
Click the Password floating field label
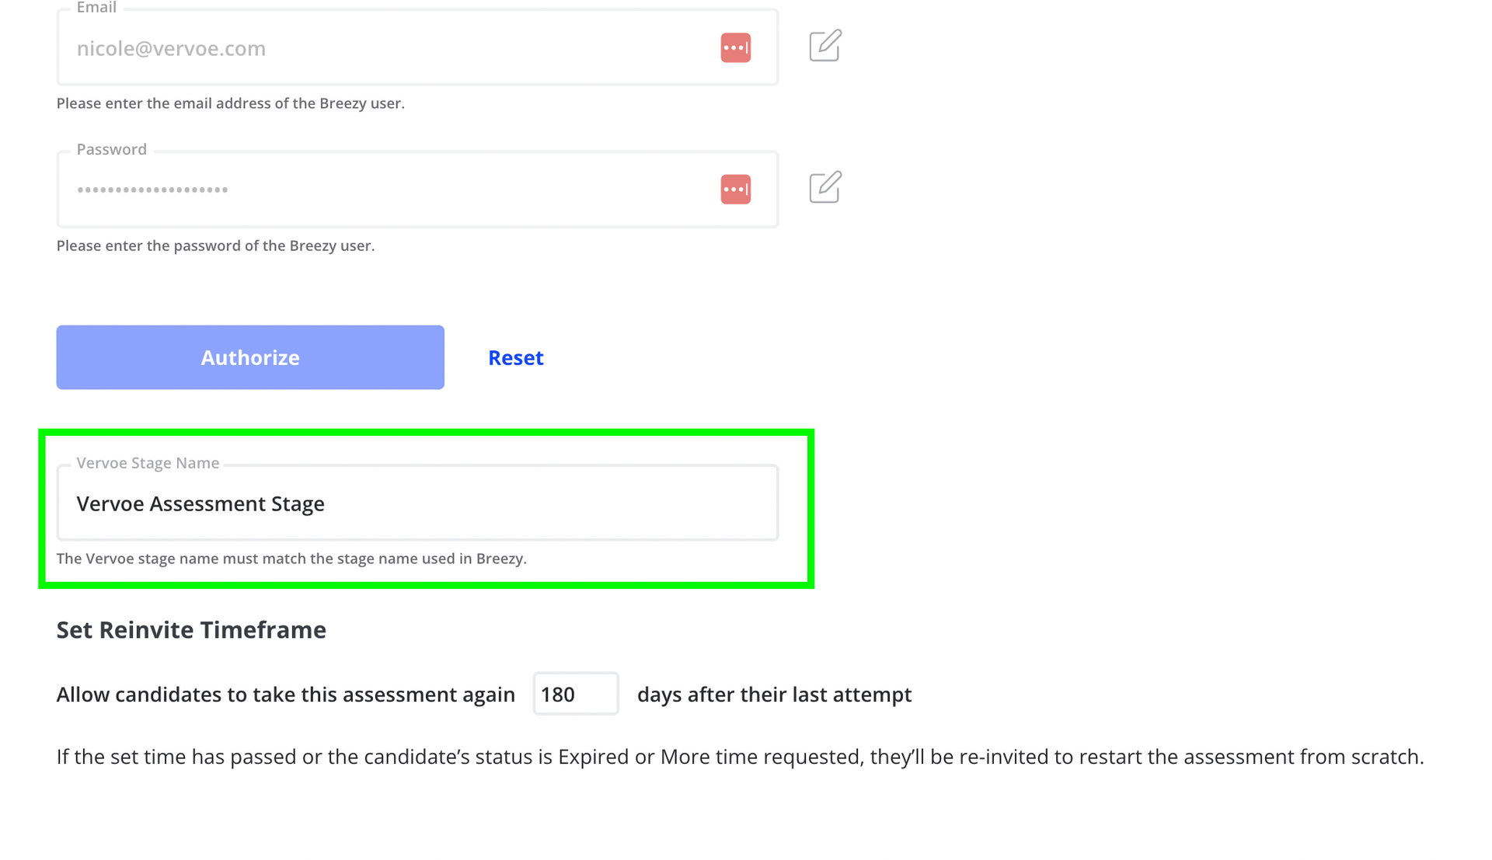coord(111,149)
